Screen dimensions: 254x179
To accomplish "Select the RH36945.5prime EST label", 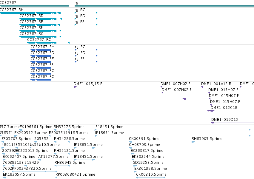I will coord(70,163).
